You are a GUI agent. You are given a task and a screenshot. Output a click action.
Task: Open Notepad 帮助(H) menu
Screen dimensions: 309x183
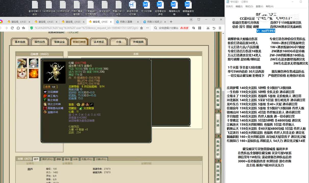click(x=269, y=6)
